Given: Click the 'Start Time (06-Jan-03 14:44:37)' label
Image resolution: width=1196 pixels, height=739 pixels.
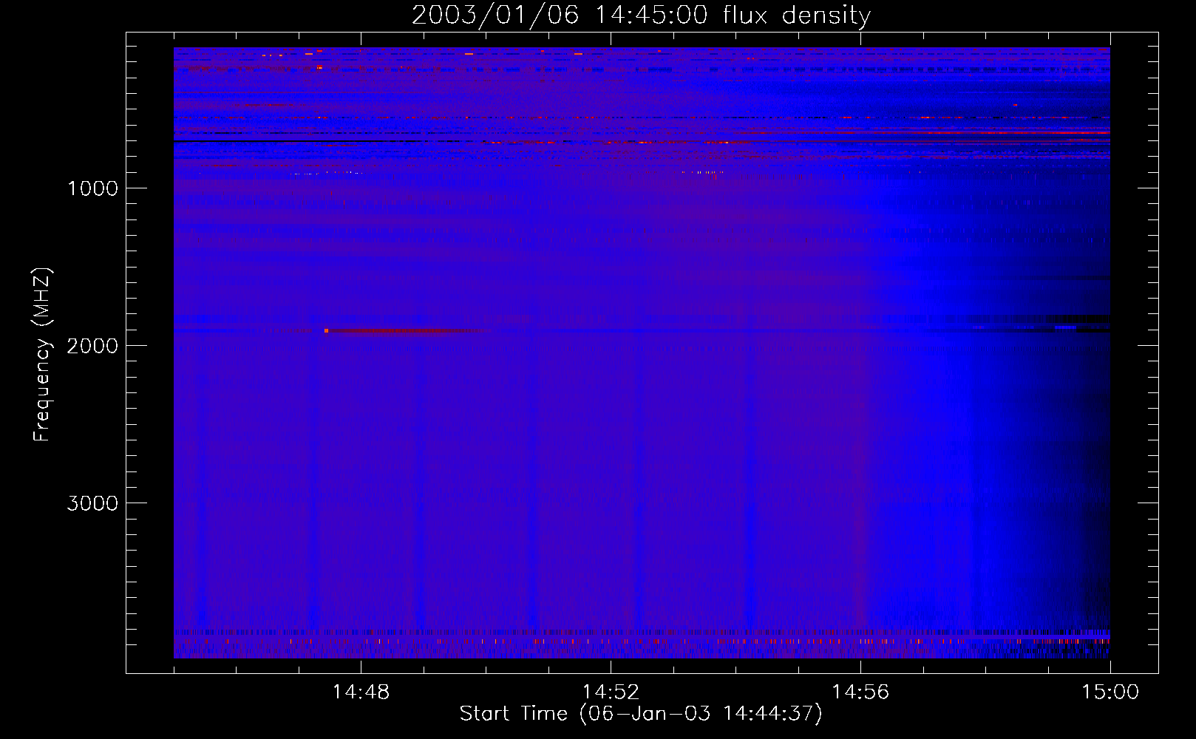Looking at the screenshot, I should pyautogui.click(x=641, y=714).
